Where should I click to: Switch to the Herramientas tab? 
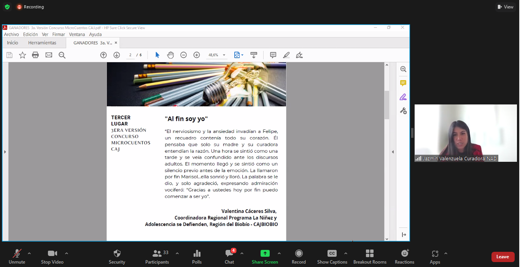point(42,43)
